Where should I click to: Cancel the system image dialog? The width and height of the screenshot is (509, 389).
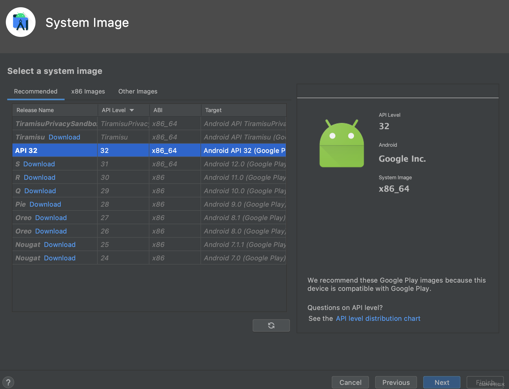coord(350,382)
